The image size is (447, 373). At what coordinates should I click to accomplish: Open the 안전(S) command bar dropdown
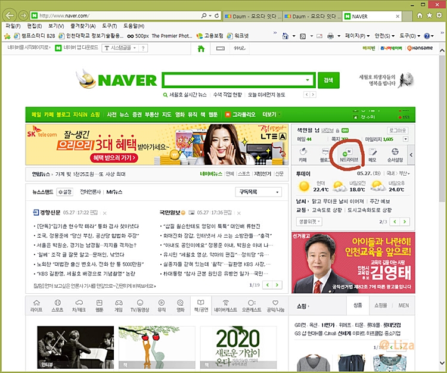(x=384, y=36)
